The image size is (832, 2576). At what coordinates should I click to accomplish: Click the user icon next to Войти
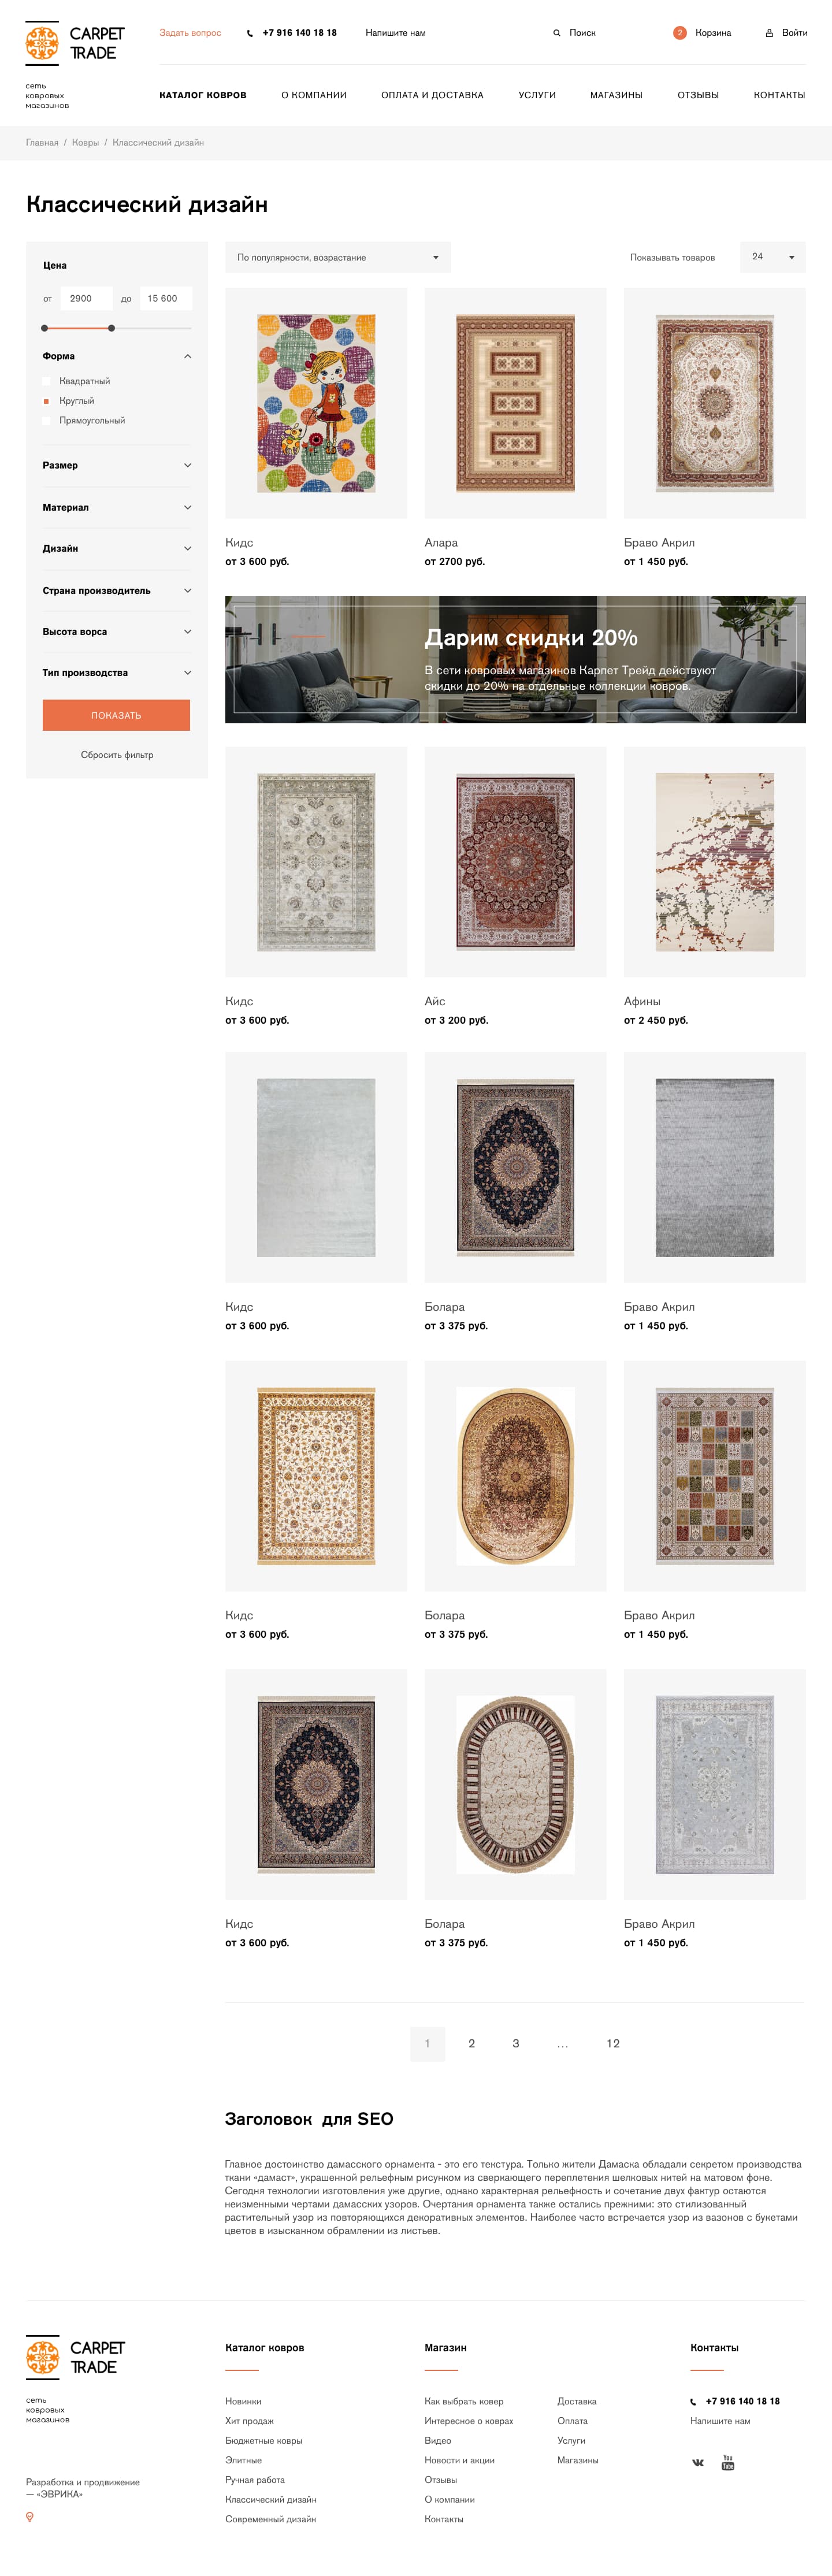click(x=769, y=33)
